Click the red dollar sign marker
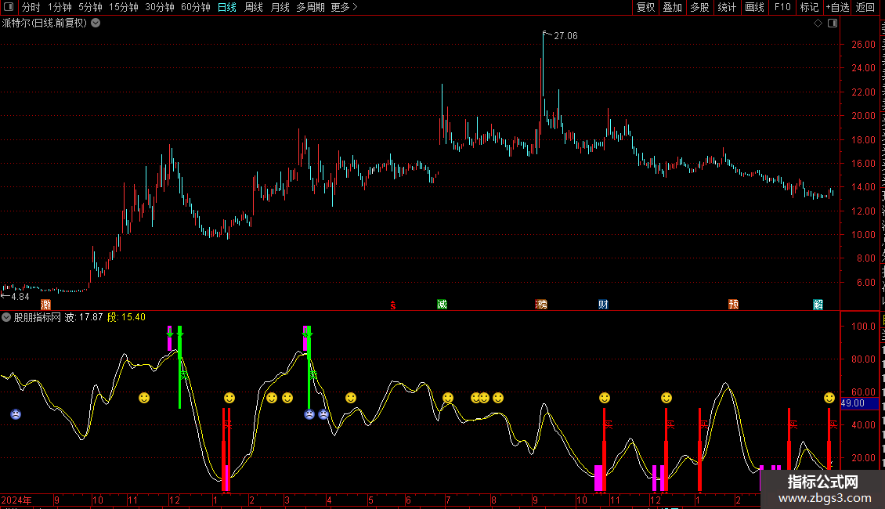Screen dimensions: 885x509 [393, 305]
